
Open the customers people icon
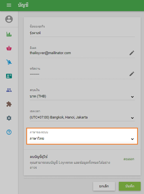[x=9, y=90]
